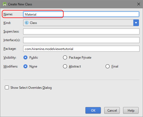The image size is (143, 117).
Task: Click into the empty Interface(s) field
Action: pos(81,40)
